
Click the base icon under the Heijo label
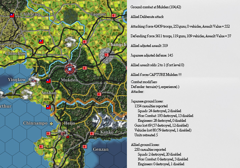[x=63, y=134]
